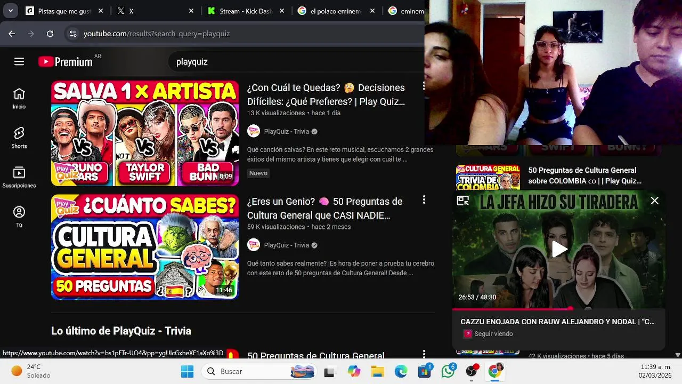The height and width of the screenshot is (384, 682).
Task: Open PlayQuiz channel avatar on second result
Action: click(x=254, y=245)
